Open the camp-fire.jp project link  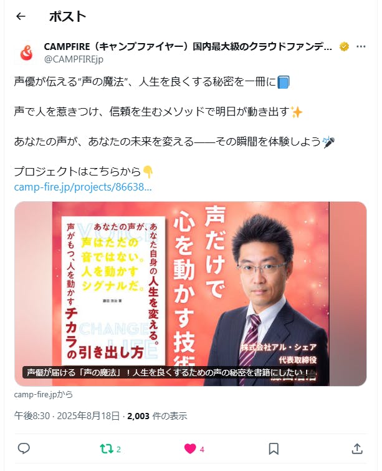coord(83,187)
